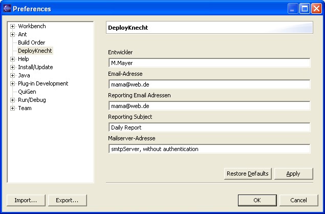Screen dimensions: 325x214
Task: Maximize the Preferences window
Action: tap(305, 9)
